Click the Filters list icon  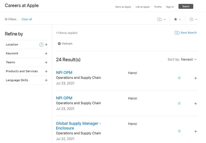click(x=6, y=19)
